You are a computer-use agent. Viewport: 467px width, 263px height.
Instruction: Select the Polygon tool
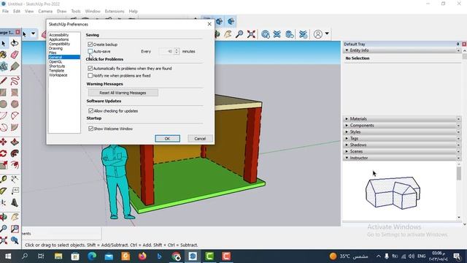pyautogui.click(x=15, y=104)
